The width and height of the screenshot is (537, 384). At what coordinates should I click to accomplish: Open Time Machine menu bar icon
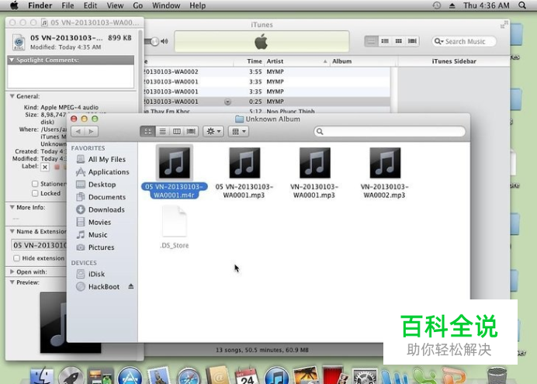point(437,5)
